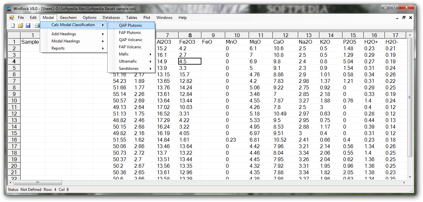Click the H2O+ heading cell

coord(374,42)
